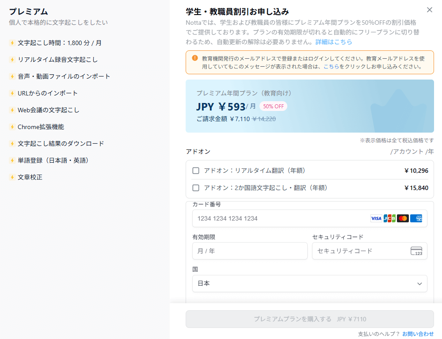Viewport: 442px width, 339px height.
Task: Click the /アカウント /年 label
Action: point(412,152)
